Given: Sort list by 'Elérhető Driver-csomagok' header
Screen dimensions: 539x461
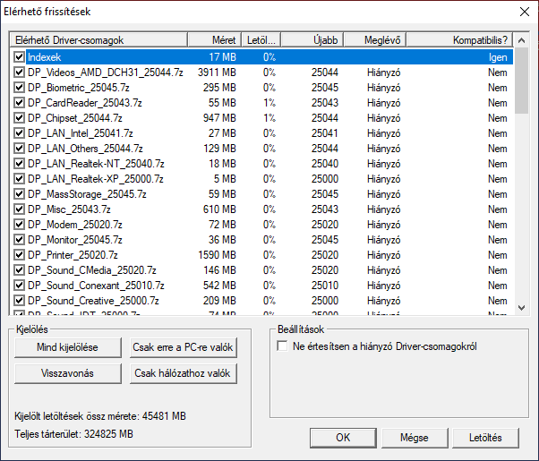Looking at the screenshot, I should [98, 40].
